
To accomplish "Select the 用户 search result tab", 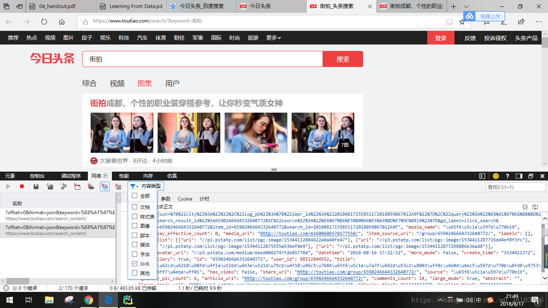I will click(x=172, y=83).
